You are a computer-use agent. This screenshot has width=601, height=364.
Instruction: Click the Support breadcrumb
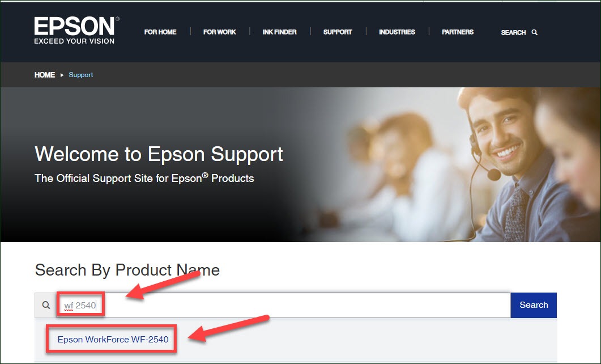coord(81,75)
